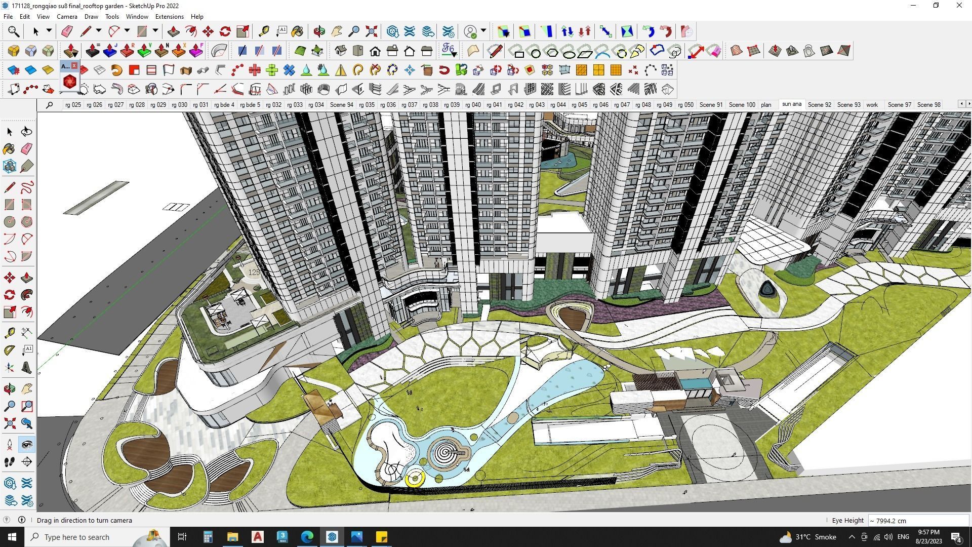Open the 'work' scene tab
The width and height of the screenshot is (972, 547).
tap(872, 105)
